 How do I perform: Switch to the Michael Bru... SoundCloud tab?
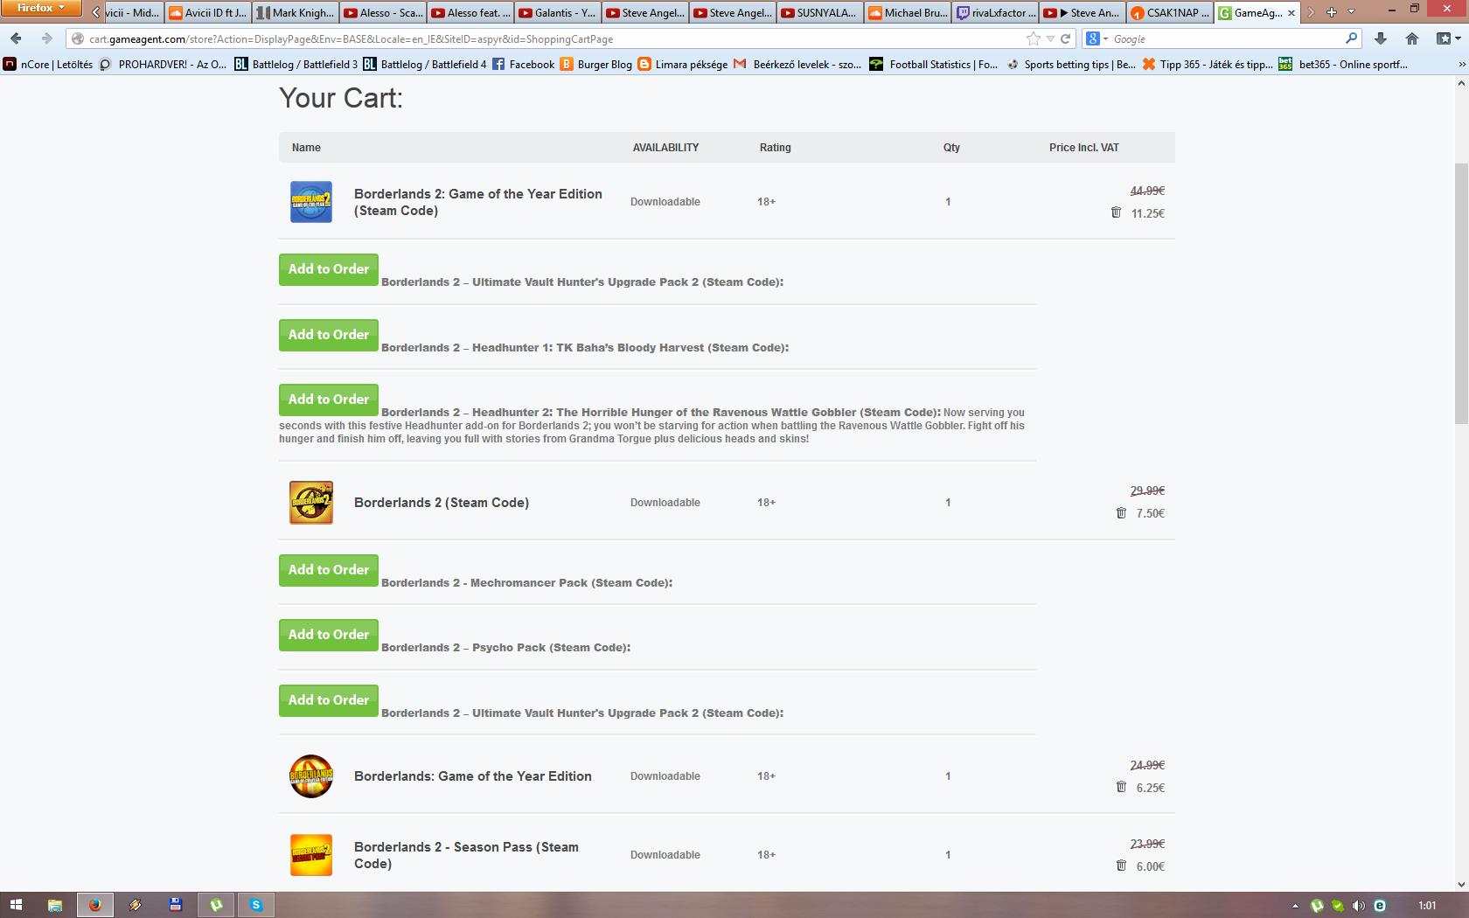click(907, 12)
